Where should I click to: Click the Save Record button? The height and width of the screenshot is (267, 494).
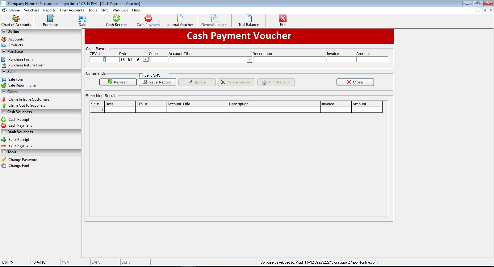(157, 82)
